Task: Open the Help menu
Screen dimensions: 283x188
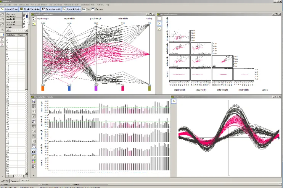Action: point(107,5)
